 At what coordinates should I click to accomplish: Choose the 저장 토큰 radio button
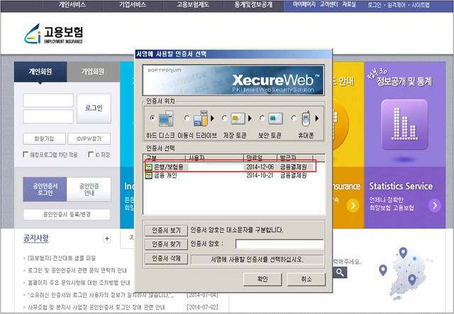224,118
